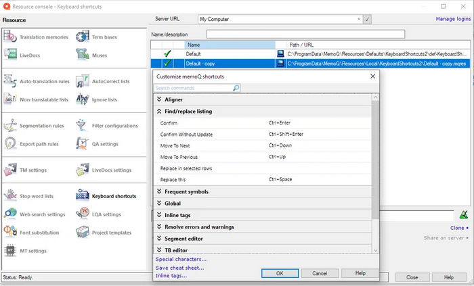Open the Web search settings resource
474x286 pixels.
click(42, 214)
